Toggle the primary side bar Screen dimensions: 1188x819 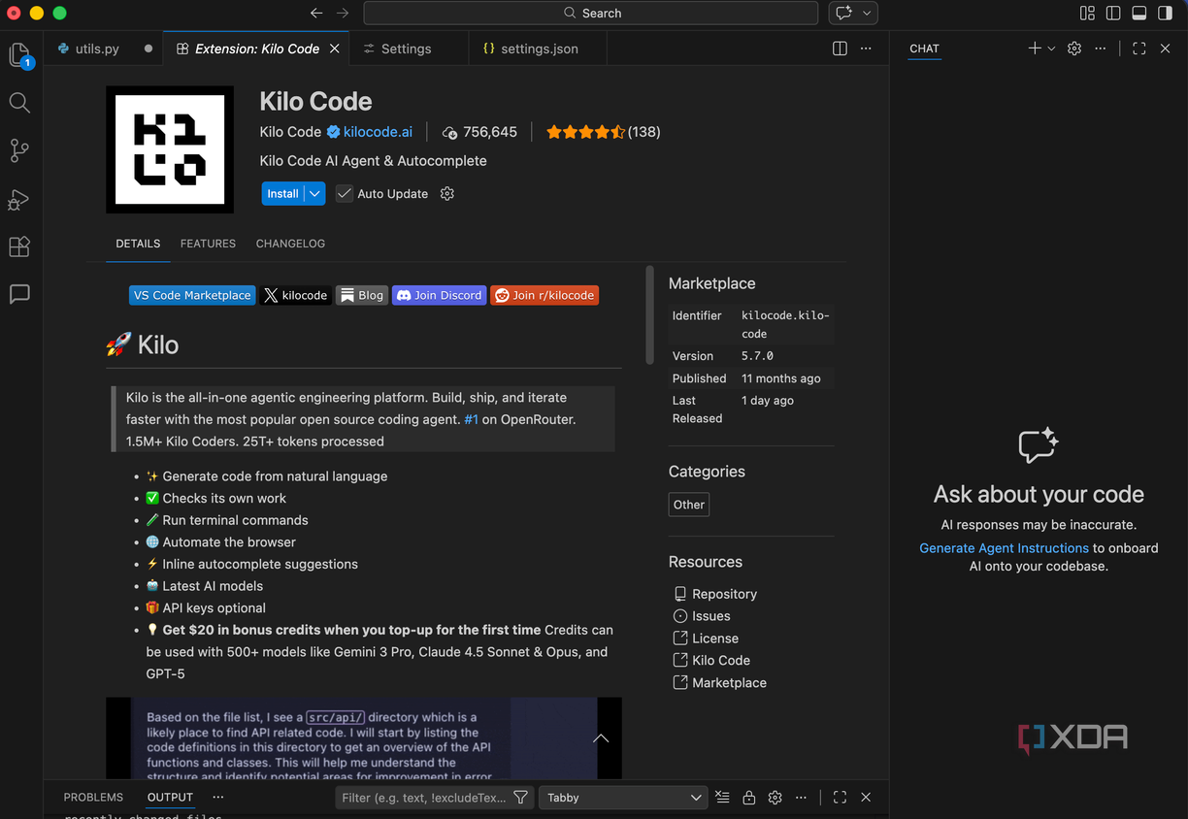(1113, 13)
